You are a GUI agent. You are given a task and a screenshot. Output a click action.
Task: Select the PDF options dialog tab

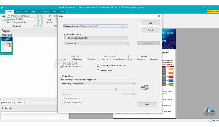click(x=76, y=59)
